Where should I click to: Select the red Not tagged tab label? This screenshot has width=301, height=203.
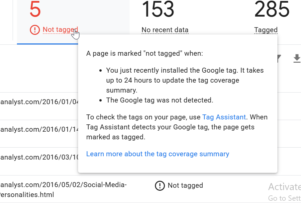pos(60,30)
